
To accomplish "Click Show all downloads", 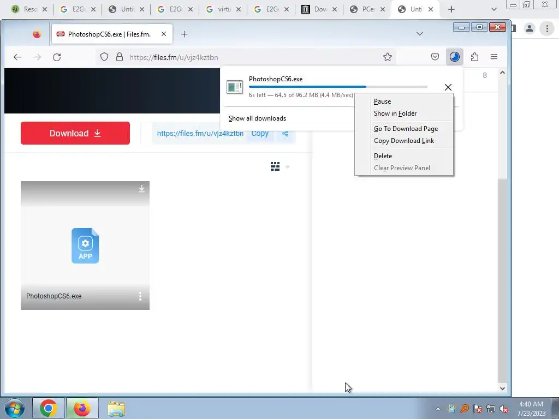I will tap(257, 118).
